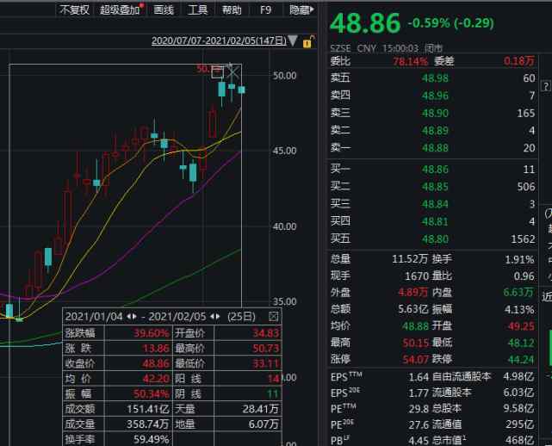Select the 买五 price 48.80
This screenshot has height=446, width=552.
[x=435, y=239]
